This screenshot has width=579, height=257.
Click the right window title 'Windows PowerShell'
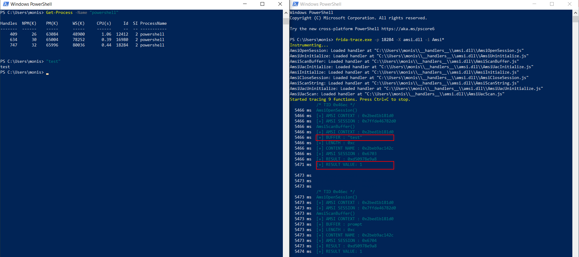321,4
